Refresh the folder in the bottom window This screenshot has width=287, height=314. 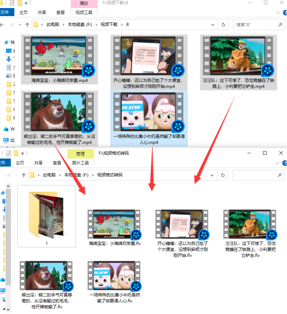point(223,175)
